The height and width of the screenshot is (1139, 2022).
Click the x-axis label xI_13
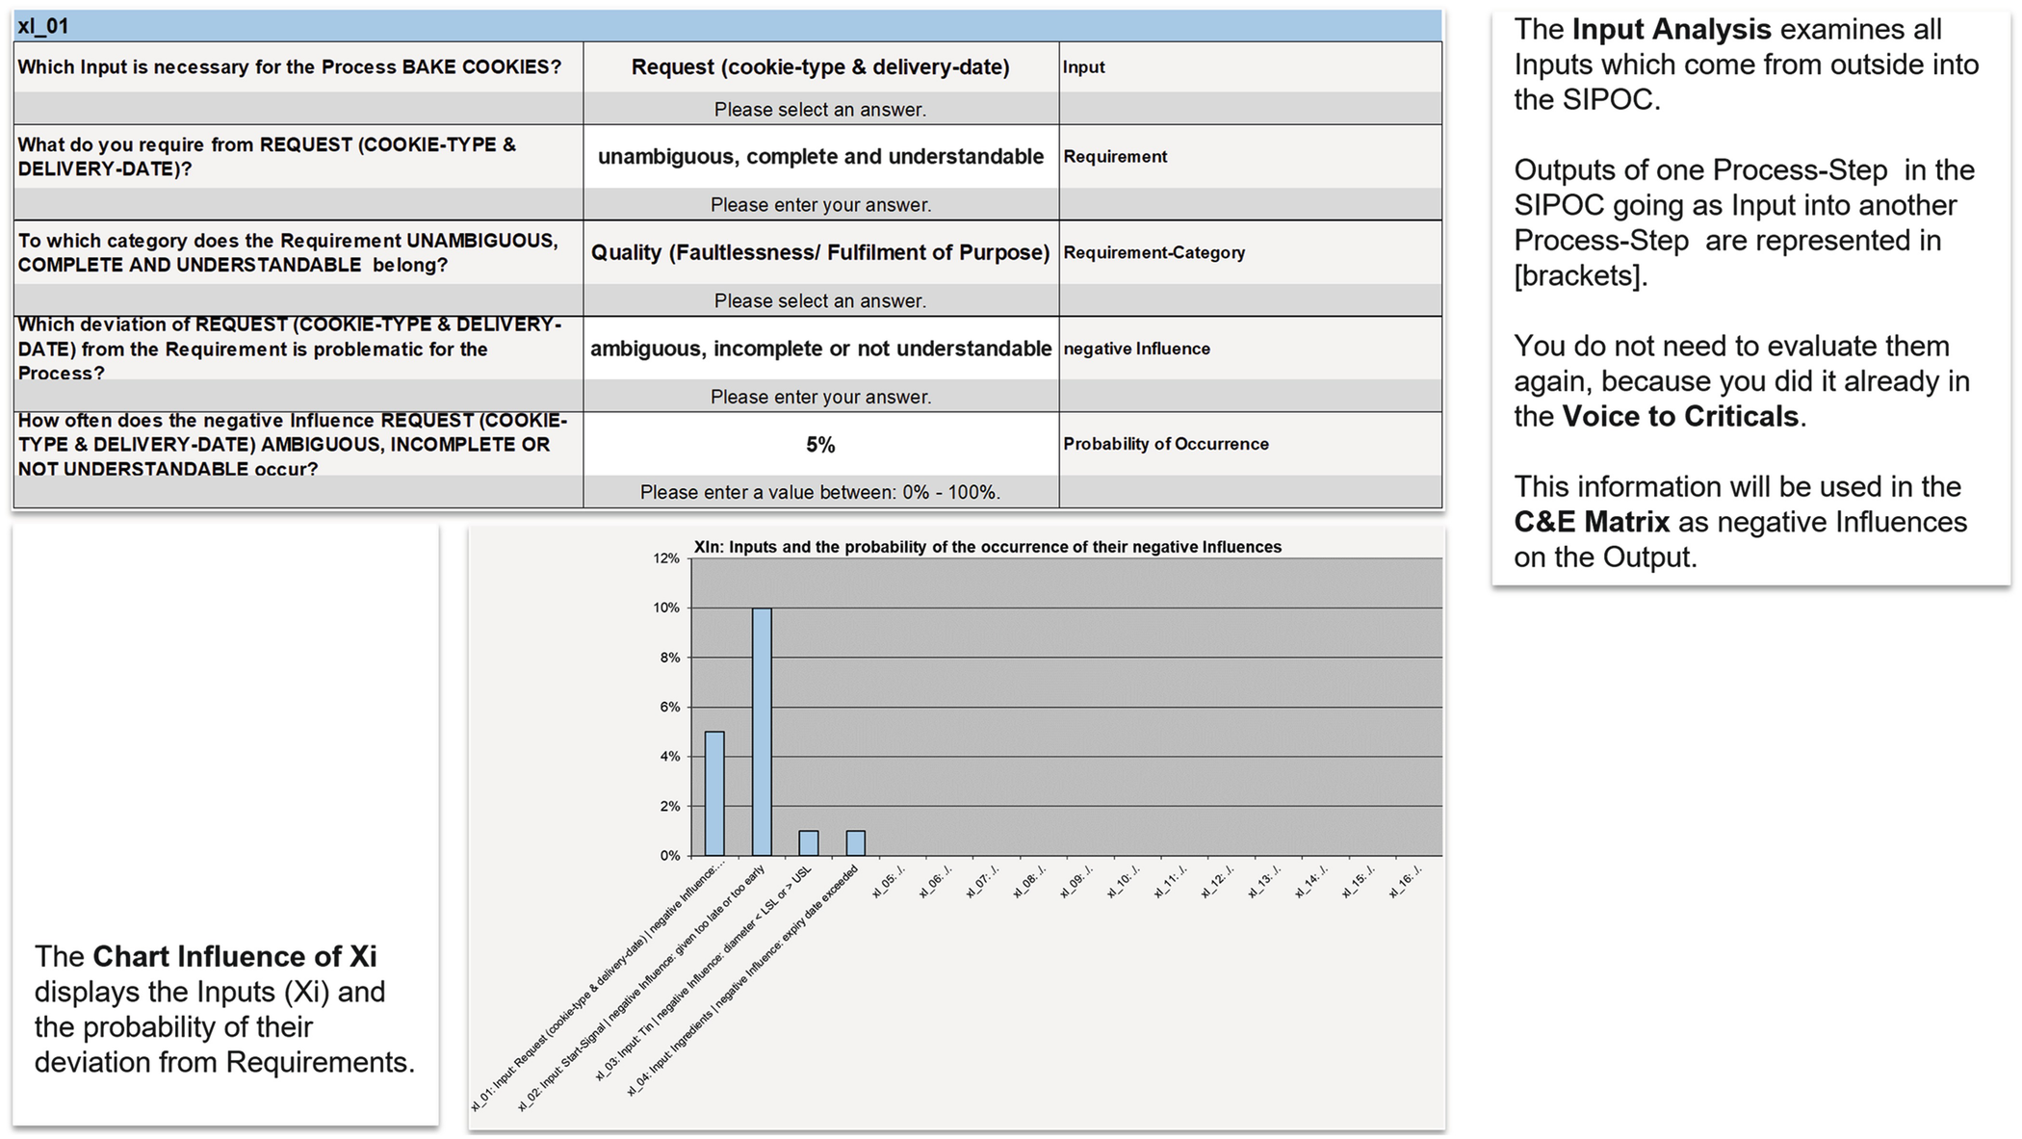coord(1264,881)
